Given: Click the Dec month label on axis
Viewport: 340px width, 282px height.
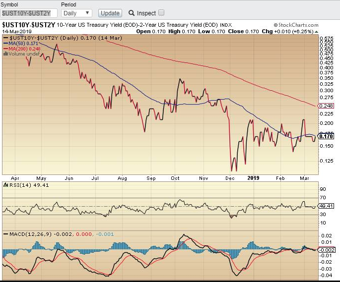Looking at the screenshot, I should 230,178.
